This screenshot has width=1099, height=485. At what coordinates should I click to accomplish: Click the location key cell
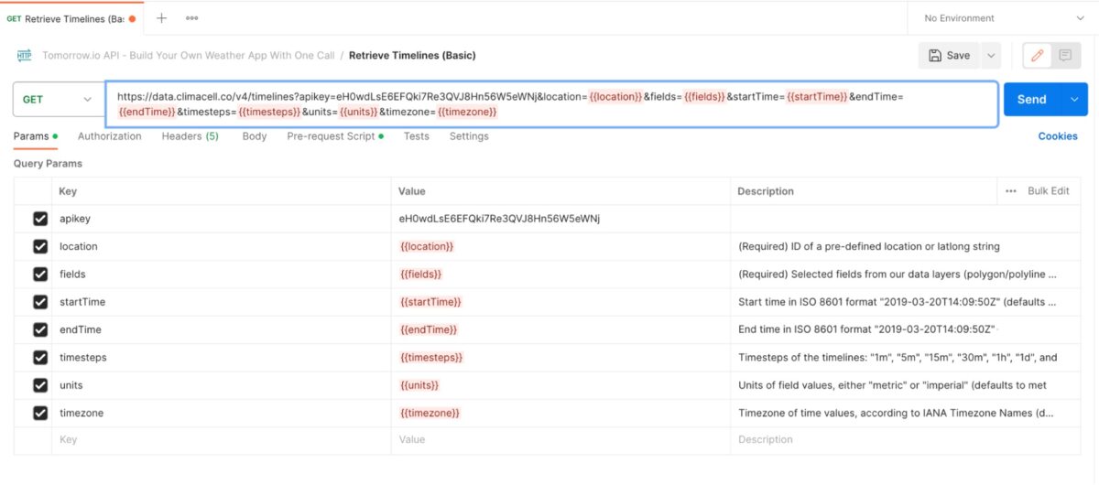pyautogui.click(x=222, y=246)
